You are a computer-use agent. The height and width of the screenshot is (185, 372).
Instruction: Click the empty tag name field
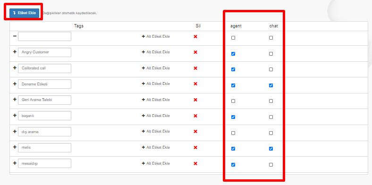pyautogui.click(x=44, y=36)
